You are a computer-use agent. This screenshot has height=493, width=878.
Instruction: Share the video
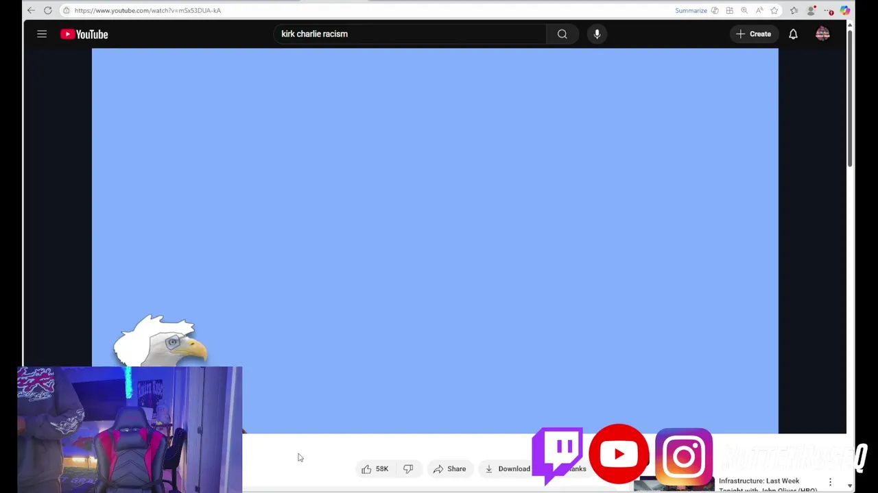coord(449,469)
